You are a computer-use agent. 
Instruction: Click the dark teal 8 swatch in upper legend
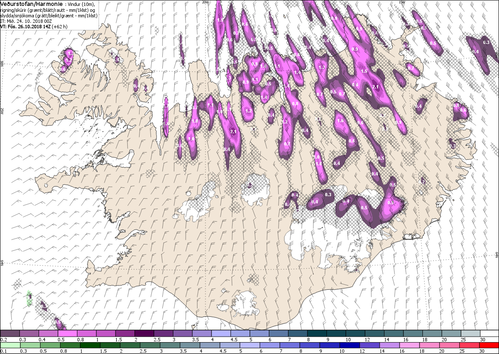317,333
